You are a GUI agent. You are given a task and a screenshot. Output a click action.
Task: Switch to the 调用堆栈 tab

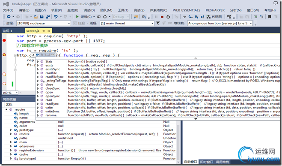click(223, 162)
